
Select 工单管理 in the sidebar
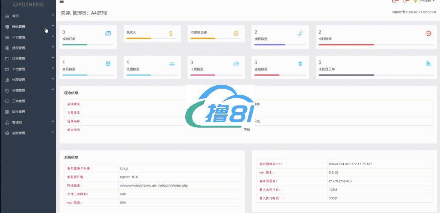[x=18, y=101]
